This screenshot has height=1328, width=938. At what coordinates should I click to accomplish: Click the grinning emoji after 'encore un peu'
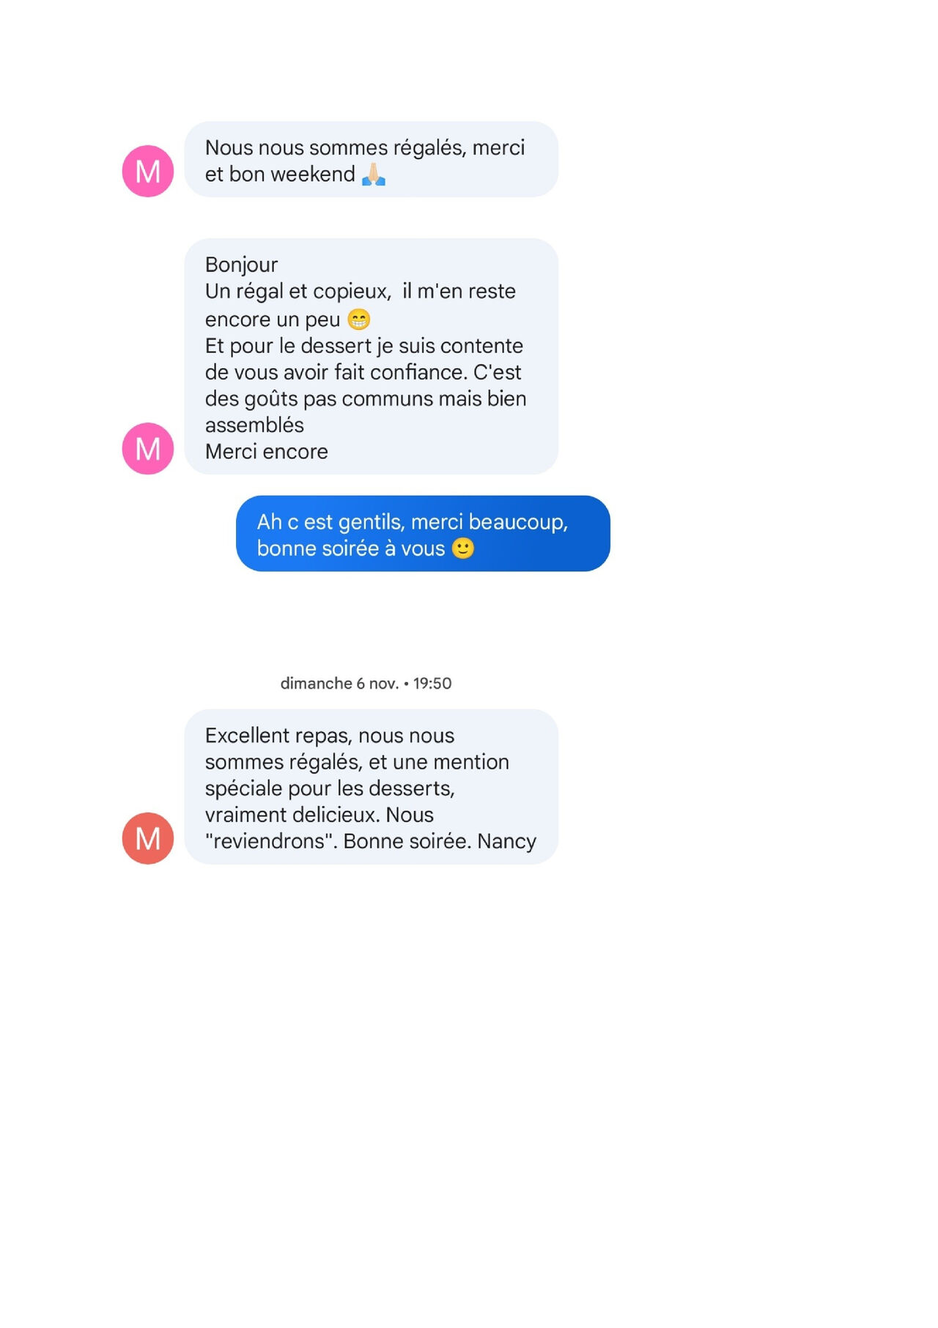pyautogui.click(x=359, y=319)
